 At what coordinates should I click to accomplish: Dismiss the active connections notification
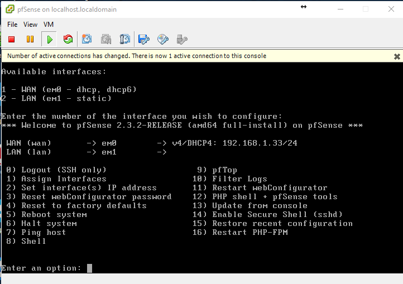tap(397, 56)
